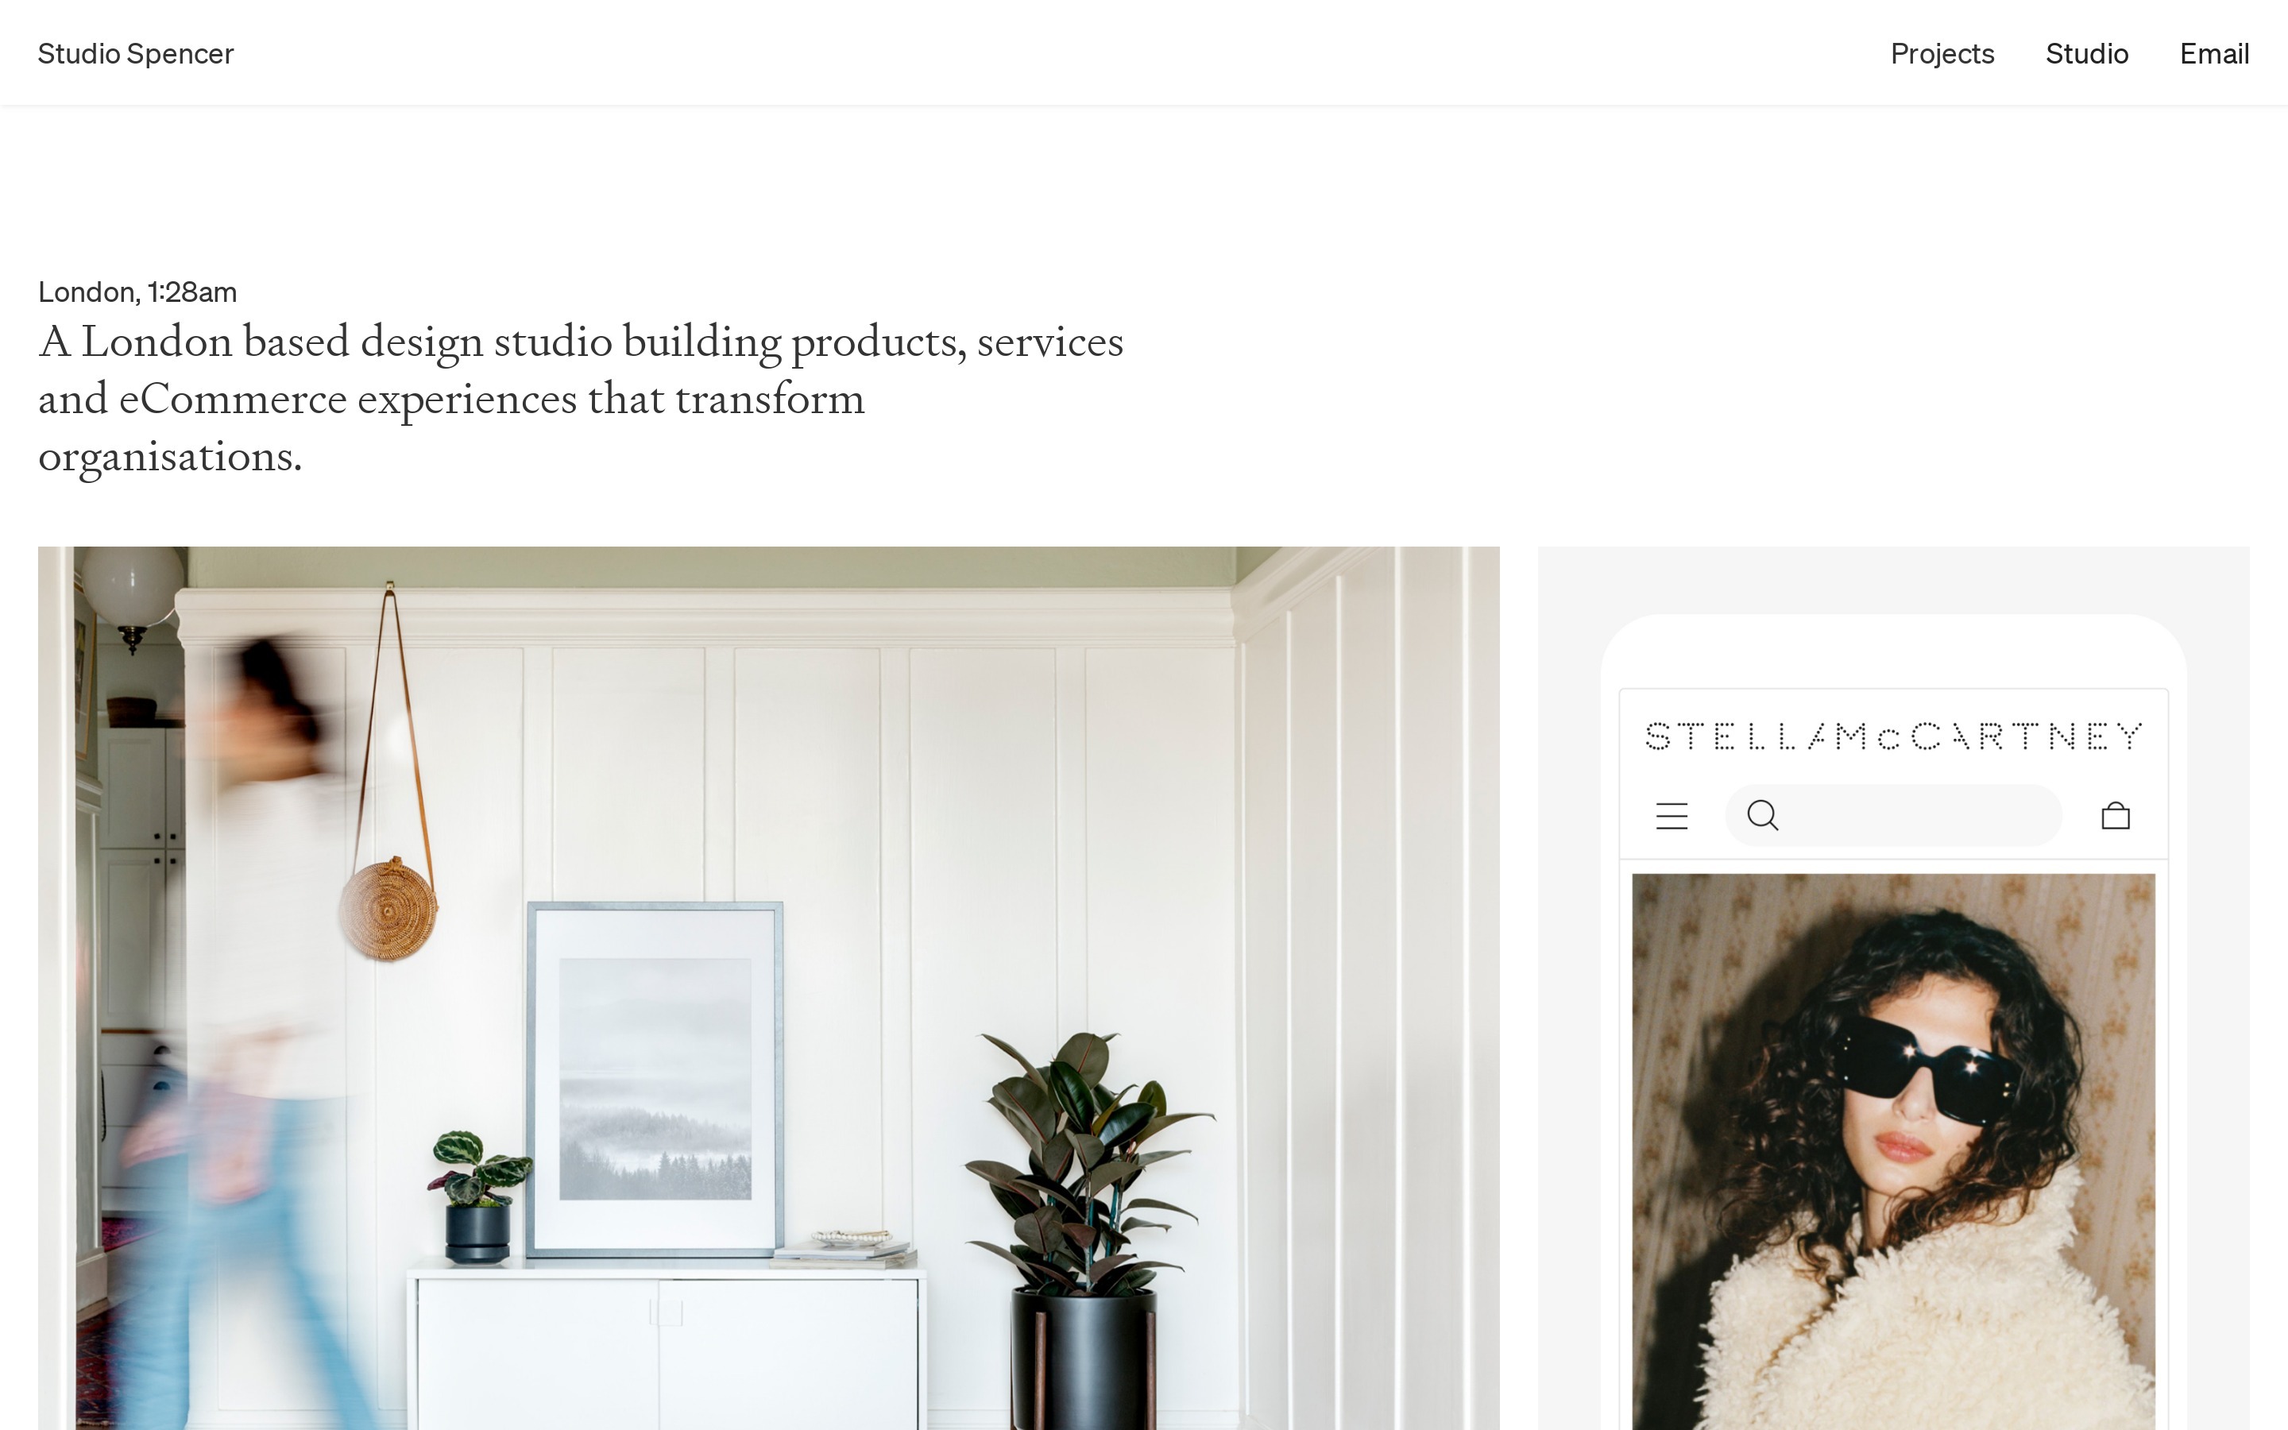Focus the rounded search field in mockup
Image resolution: width=2288 pixels, height=1430 pixels.
[x=1893, y=815]
